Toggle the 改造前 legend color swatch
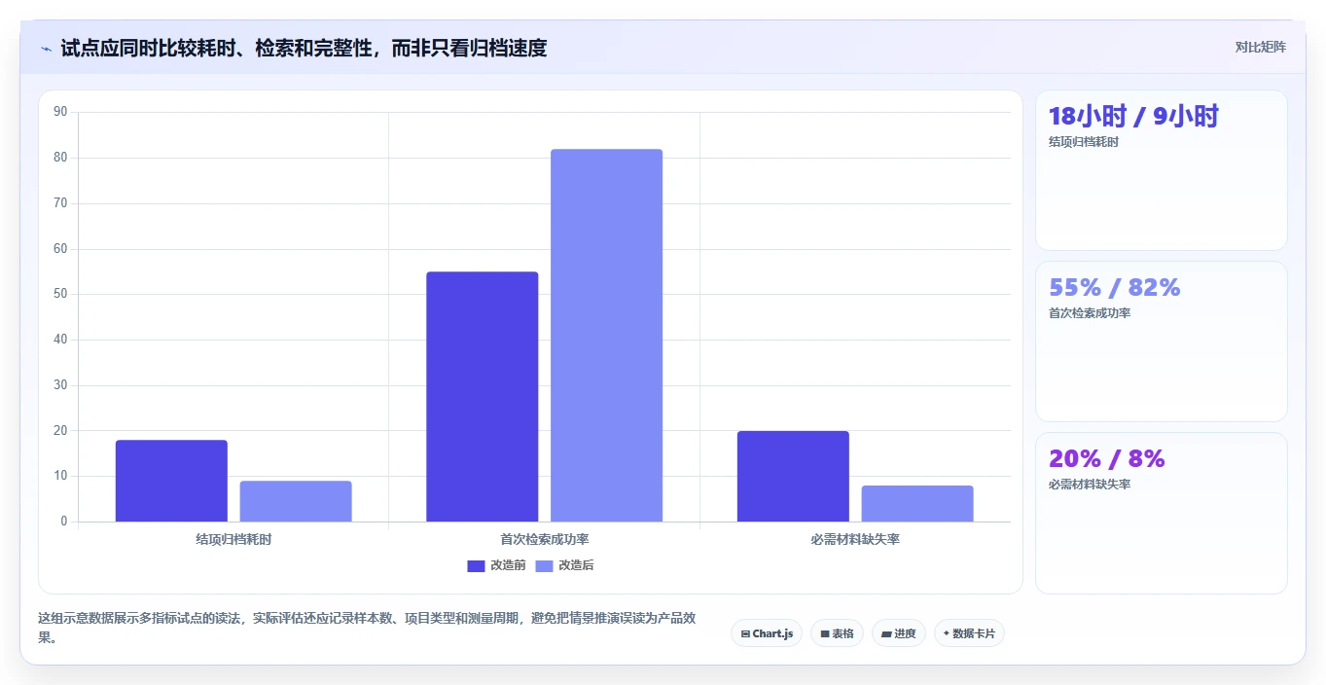 (x=476, y=565)
